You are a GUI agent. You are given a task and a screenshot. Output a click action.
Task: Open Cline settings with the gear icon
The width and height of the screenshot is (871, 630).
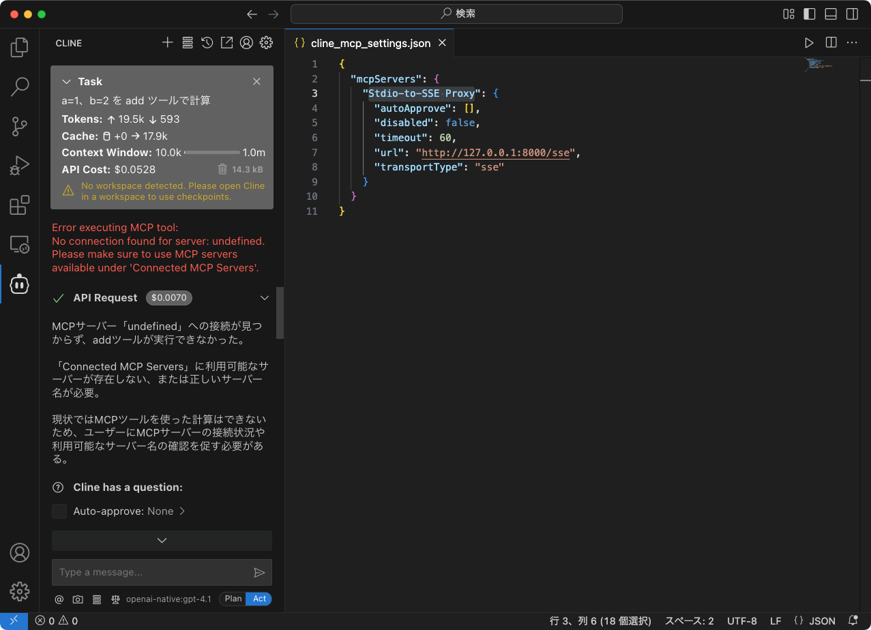tap(266, 42)
